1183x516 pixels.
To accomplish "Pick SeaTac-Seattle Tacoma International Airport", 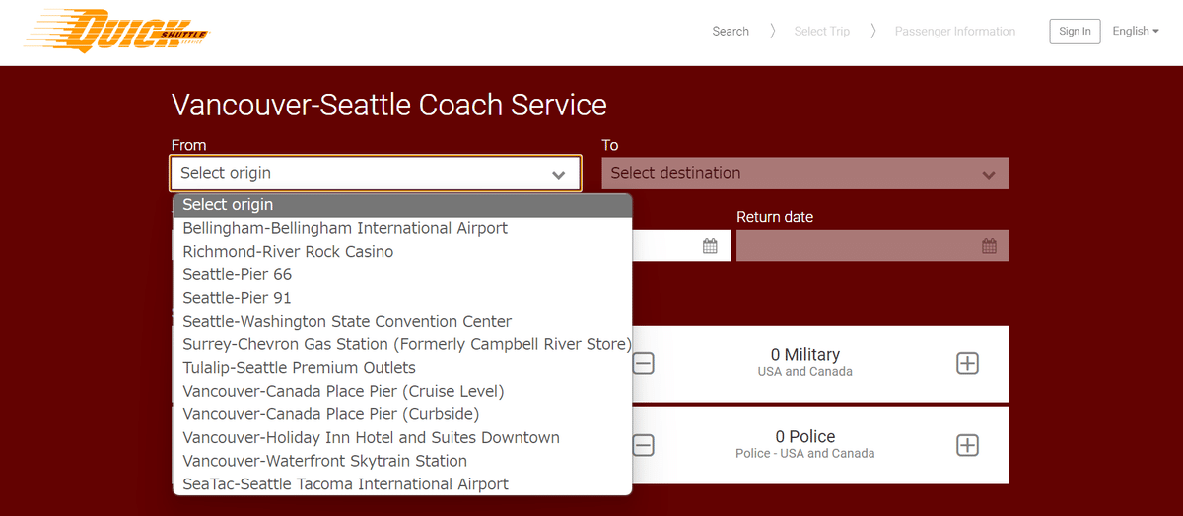I will pos(346,484).
